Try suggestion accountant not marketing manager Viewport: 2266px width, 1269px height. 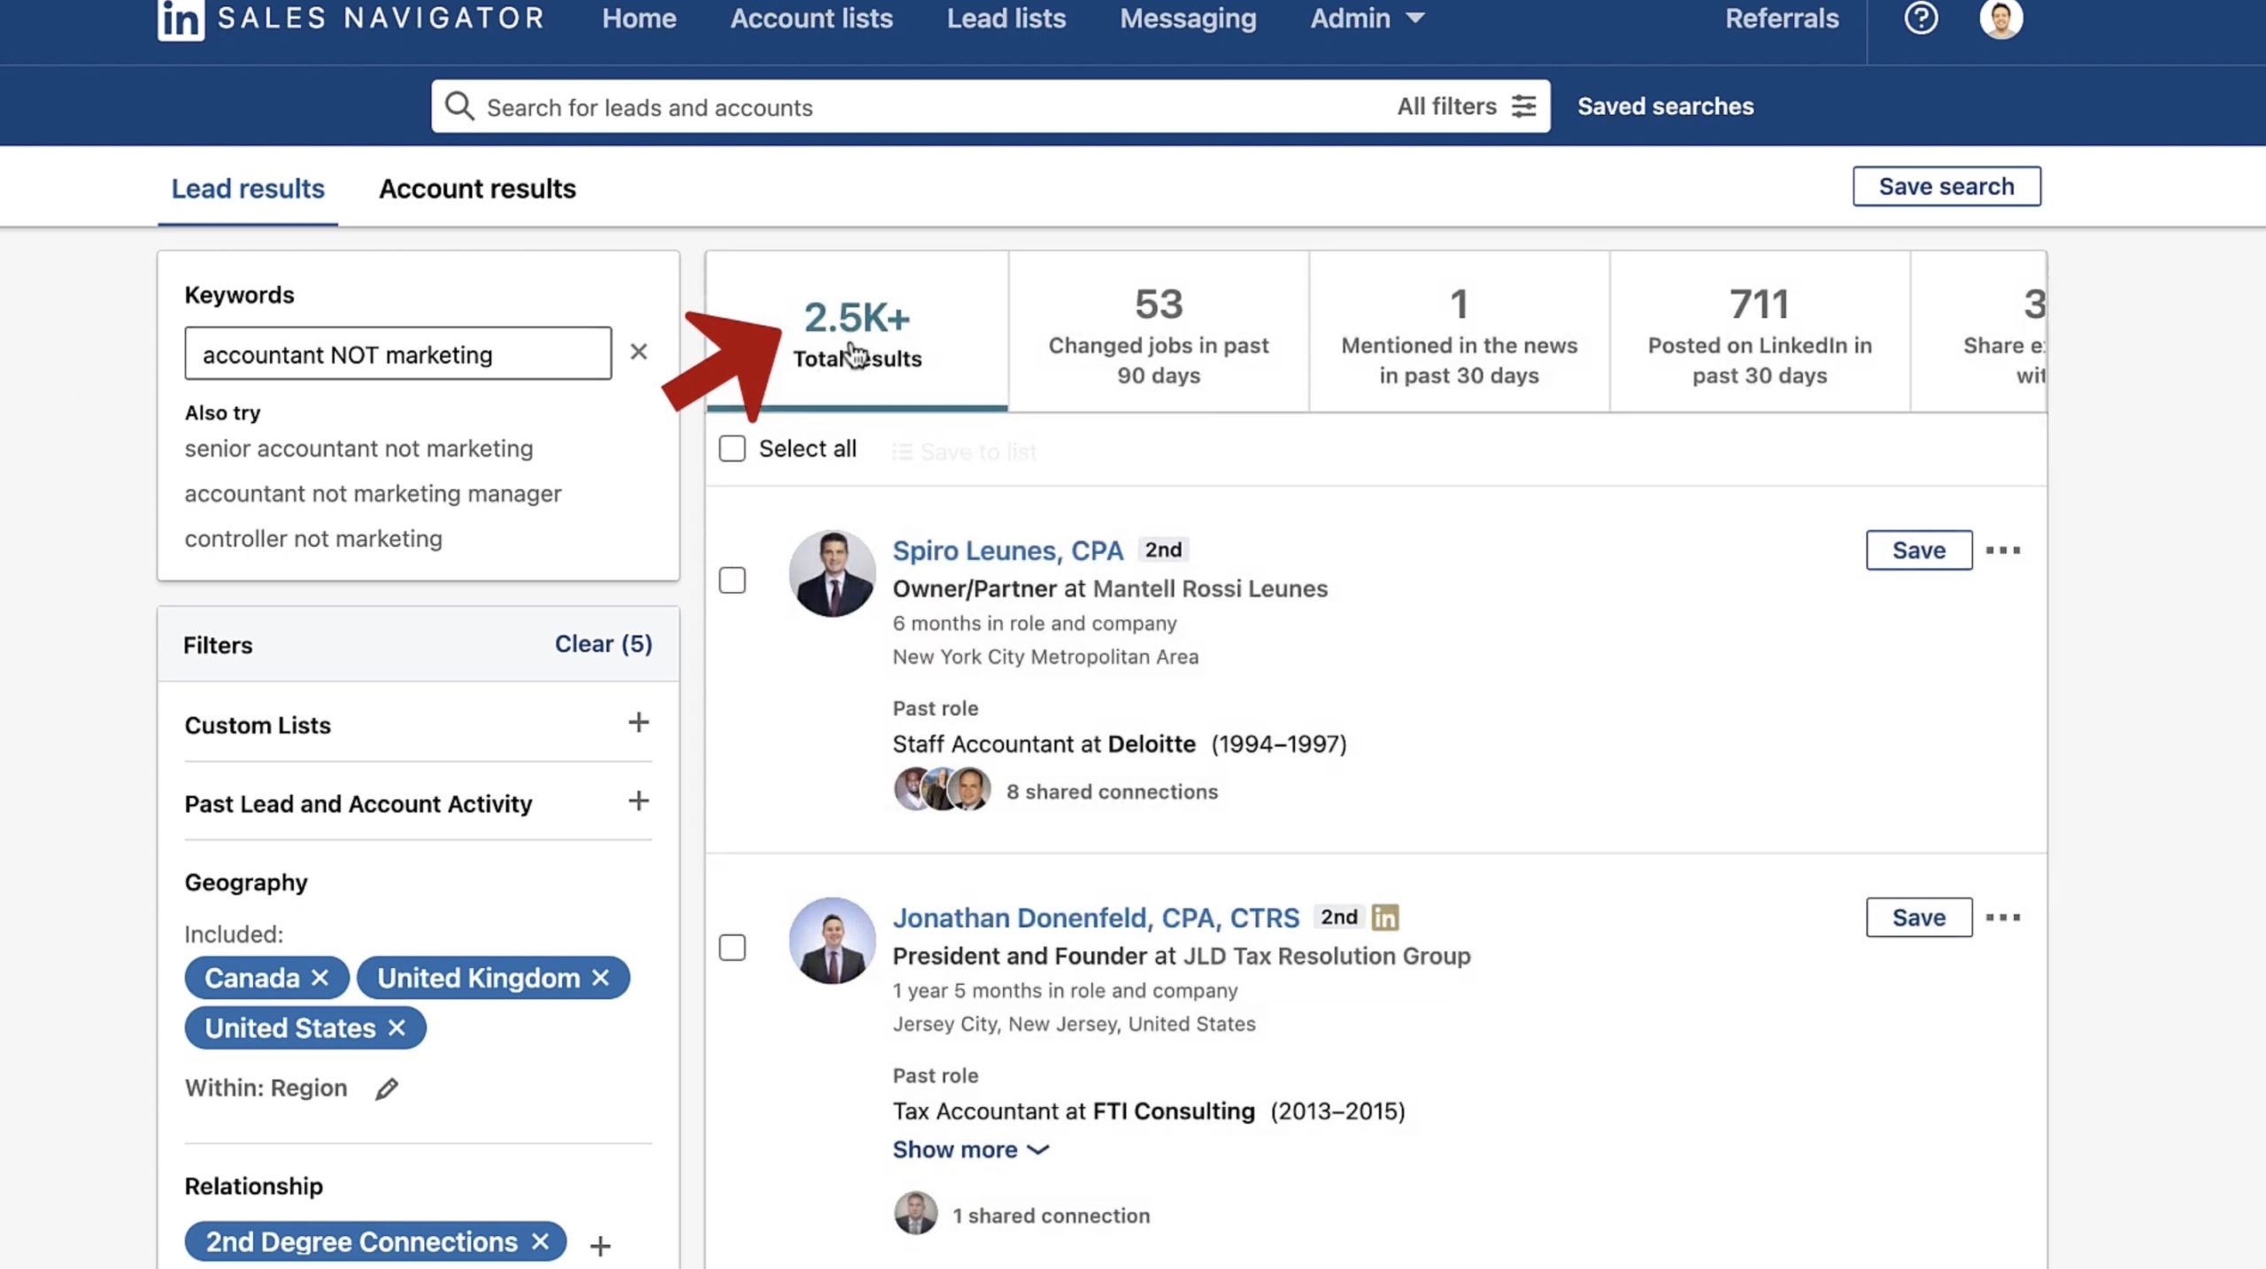pos(373,494)
